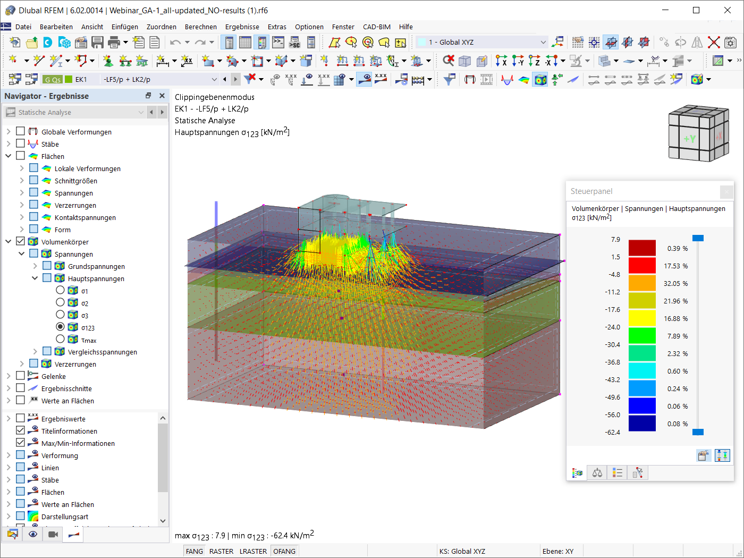Click the balance scale tab icon in Steuerpanel
744x558 pixels.
point(597,473)
